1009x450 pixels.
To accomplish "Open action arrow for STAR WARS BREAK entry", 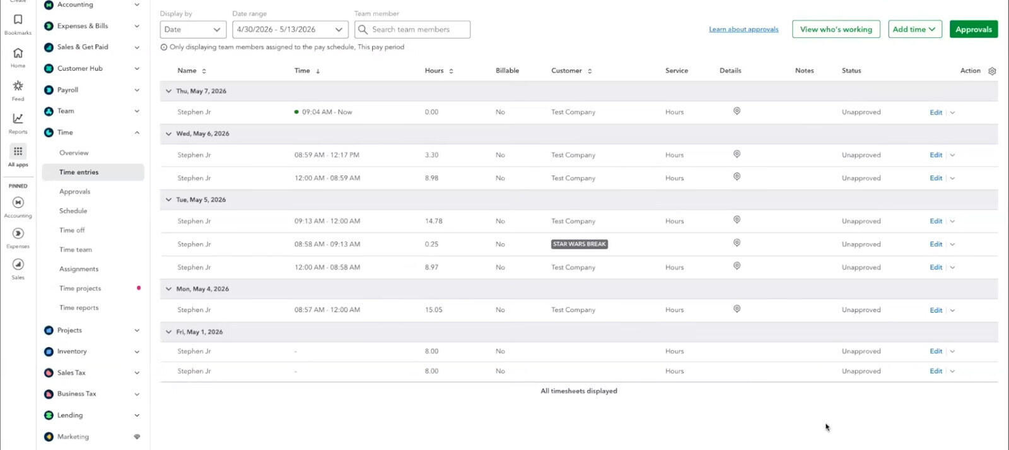I will click(952, 244).
